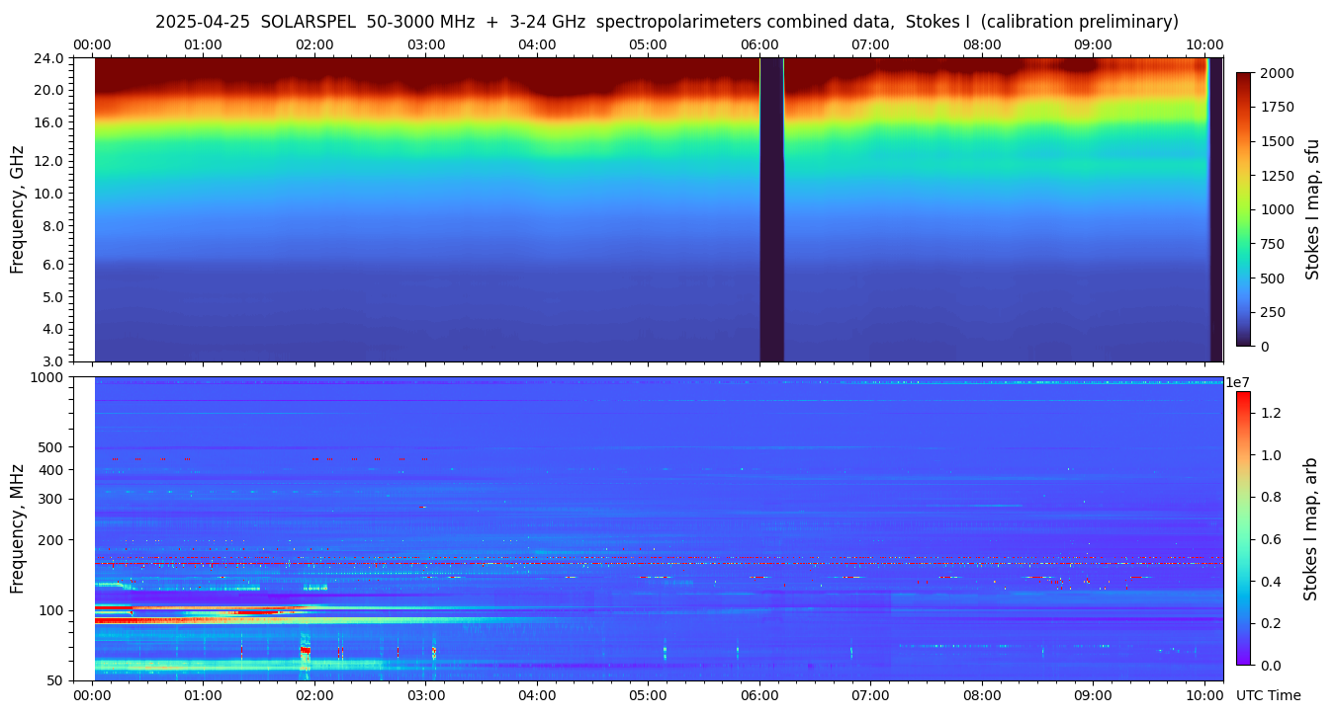Select the 'UTC Time' axis label
This screenshot has width=1335, height=716.
point(1268,695)
